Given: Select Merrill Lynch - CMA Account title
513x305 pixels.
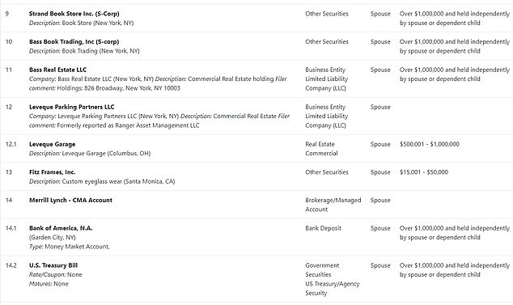Looking at the screenshot, I should (70, 201).
